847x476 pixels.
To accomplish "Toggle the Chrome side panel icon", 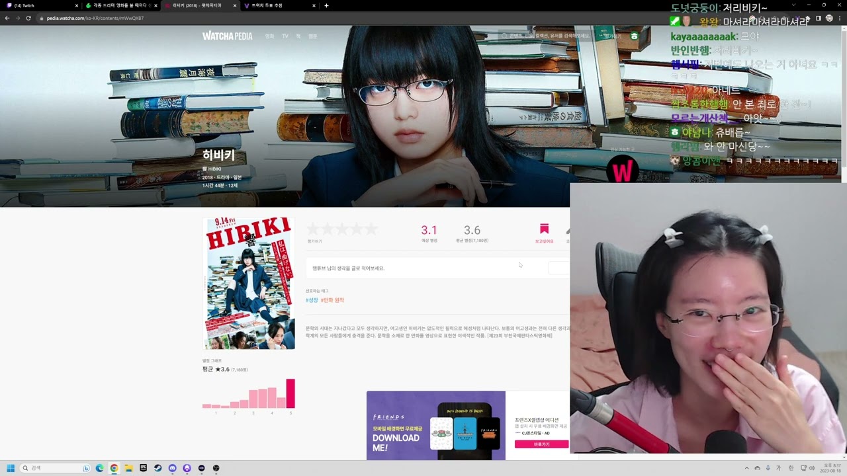I will (818, 18).
